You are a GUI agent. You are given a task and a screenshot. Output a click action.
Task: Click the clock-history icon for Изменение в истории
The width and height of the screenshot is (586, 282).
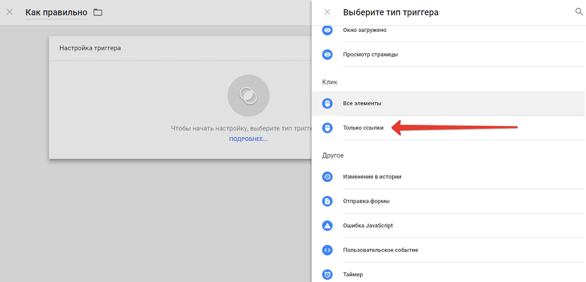(328, 177)
